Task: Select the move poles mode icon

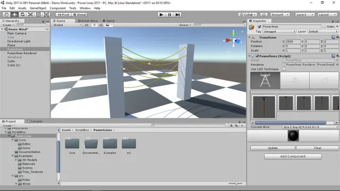Action: pyautogui.click(x=295, y=80)
